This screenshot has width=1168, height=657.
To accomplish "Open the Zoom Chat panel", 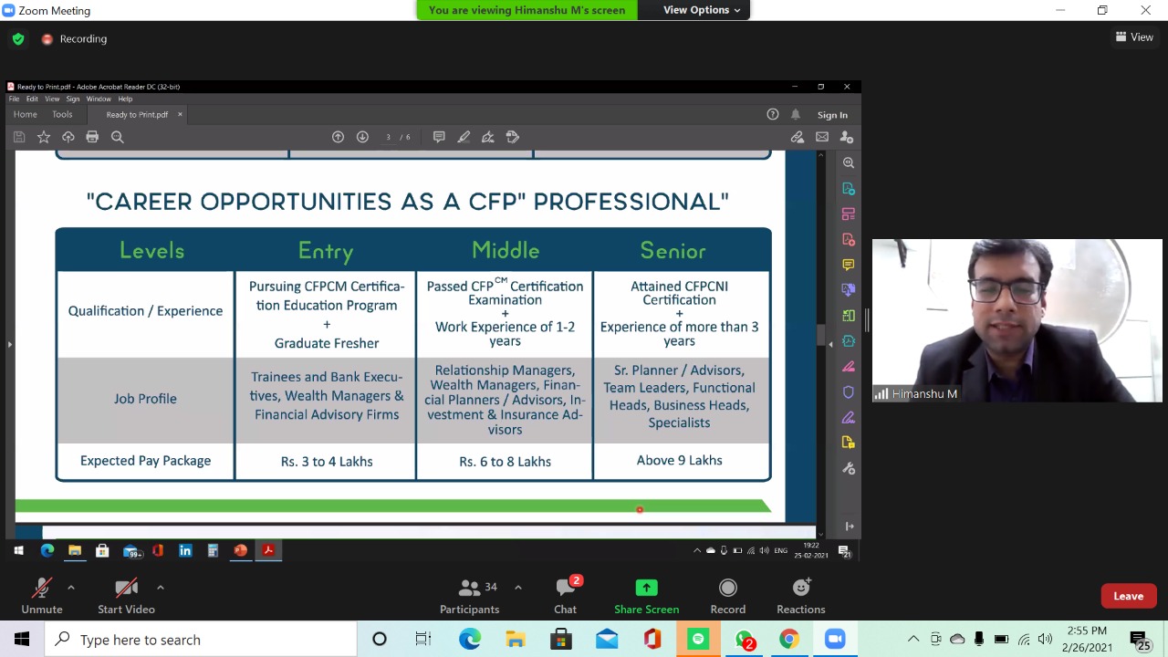I will [x=565, y=595].
